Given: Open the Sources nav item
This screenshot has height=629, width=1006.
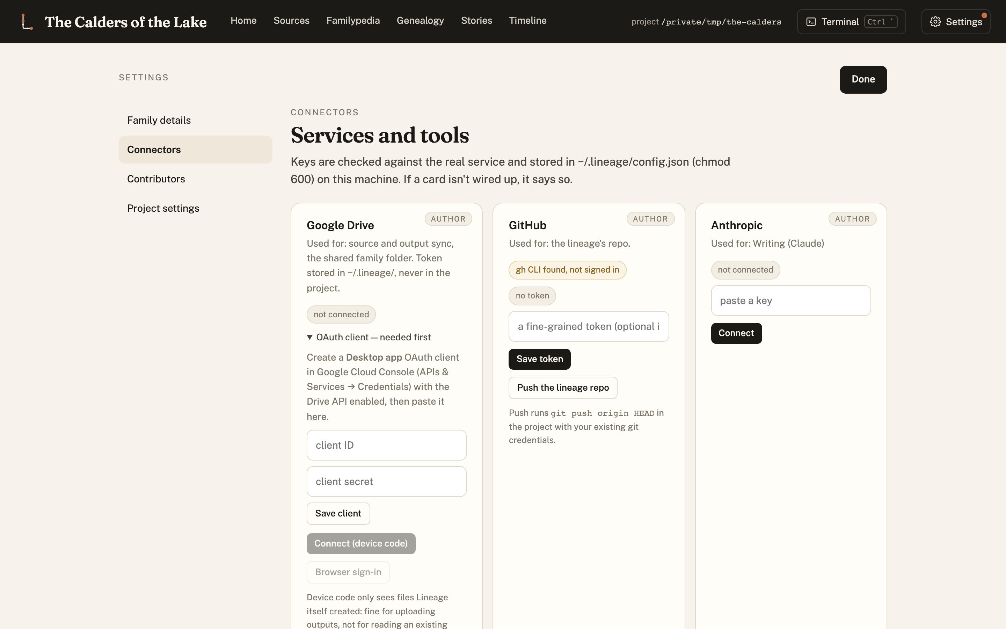Looking at the screenshot, I should (291, 20).
